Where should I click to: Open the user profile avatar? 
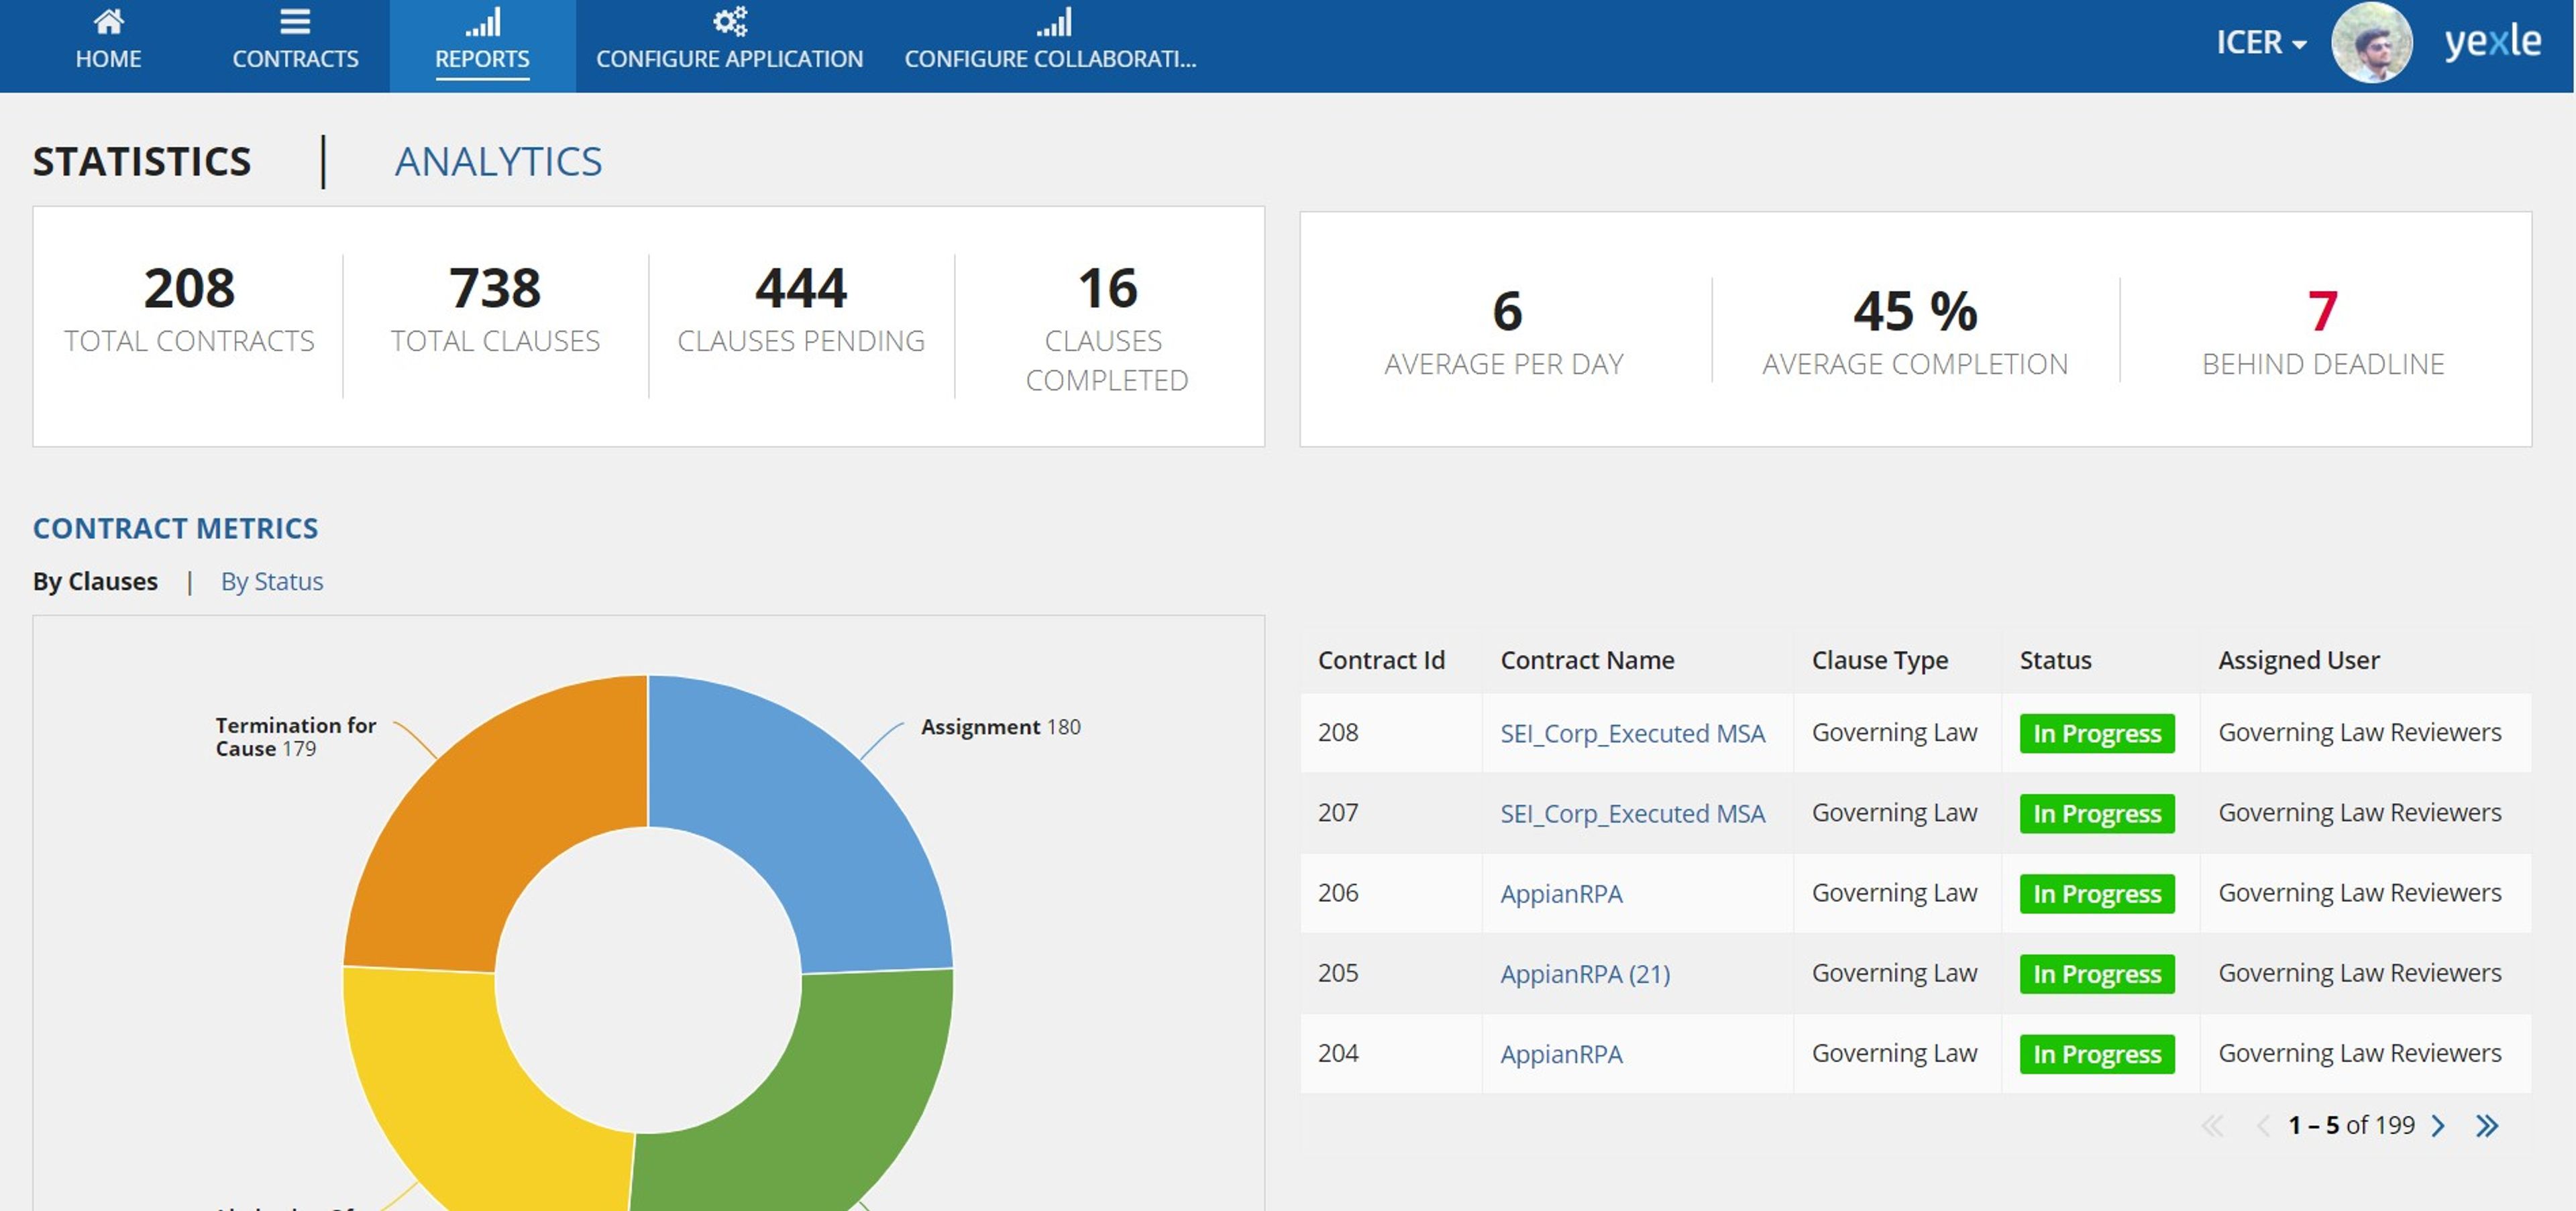point(2371,43)
